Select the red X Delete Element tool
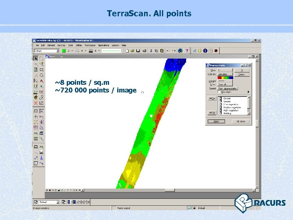Image resolution: width=293 pixels, height=220 pixels. pos(36,103)
